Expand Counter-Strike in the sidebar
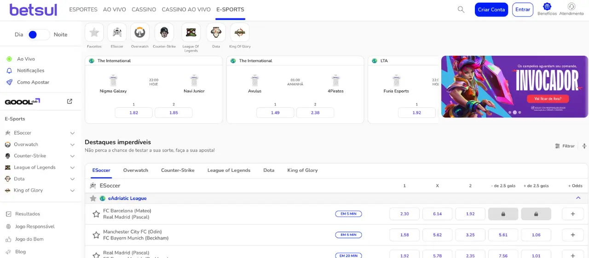 [72, 156]
